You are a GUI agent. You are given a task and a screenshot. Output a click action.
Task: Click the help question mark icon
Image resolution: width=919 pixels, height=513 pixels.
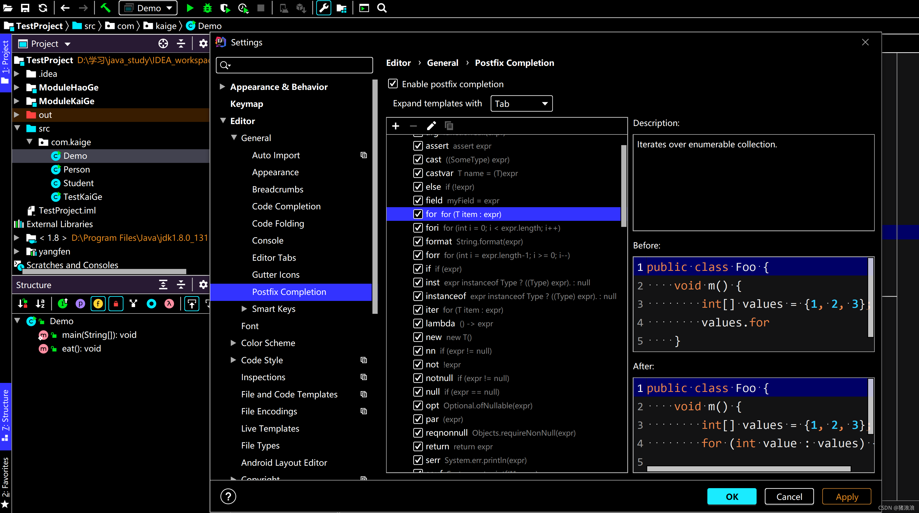pos(228,496)
